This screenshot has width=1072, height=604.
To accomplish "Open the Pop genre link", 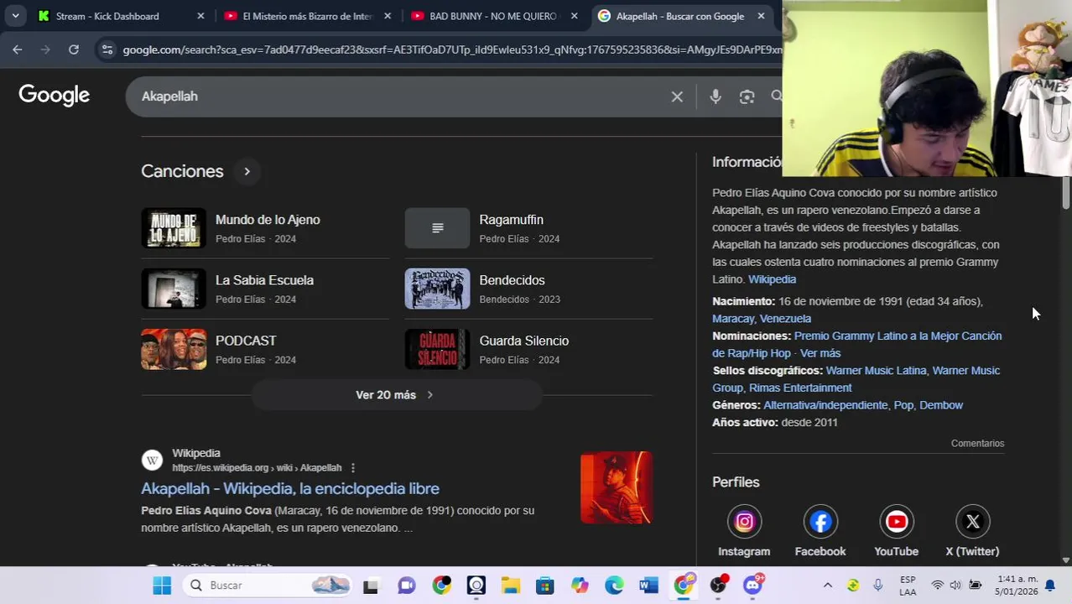I will [x=903, y=405].
